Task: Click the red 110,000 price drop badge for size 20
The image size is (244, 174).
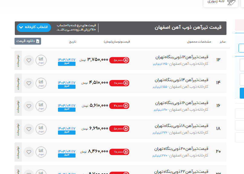Action: pyautogui.click(x=119, y=152)
